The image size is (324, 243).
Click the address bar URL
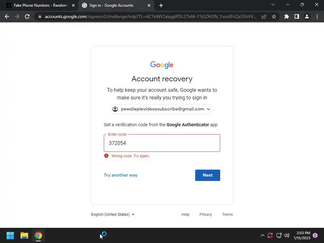151,16
